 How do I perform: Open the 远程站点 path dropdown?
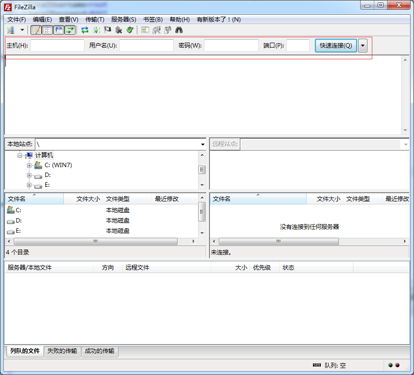[406, 144]
